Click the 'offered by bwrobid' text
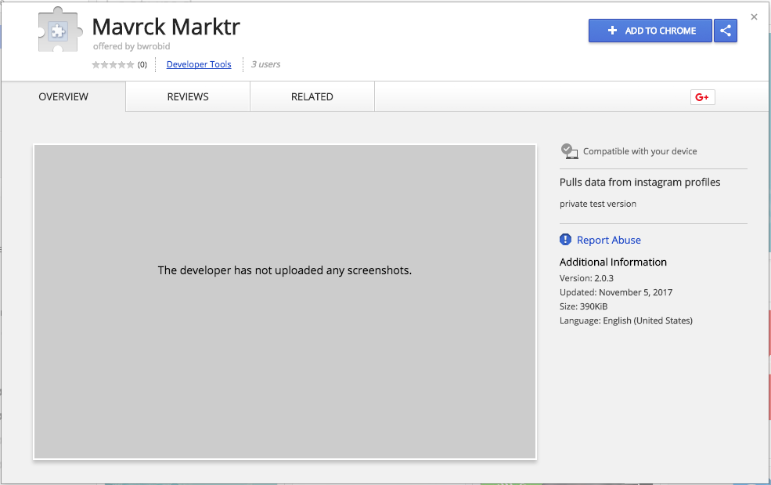This screenshot has height=485, width=771. click(132, 46)
